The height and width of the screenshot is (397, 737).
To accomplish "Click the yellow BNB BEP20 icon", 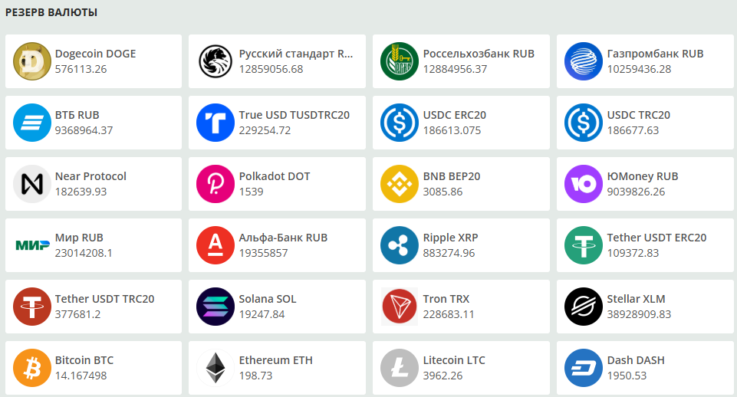I will point(400,184).
